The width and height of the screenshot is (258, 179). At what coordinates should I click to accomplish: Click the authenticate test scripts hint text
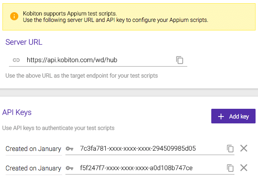click(58, 128)
